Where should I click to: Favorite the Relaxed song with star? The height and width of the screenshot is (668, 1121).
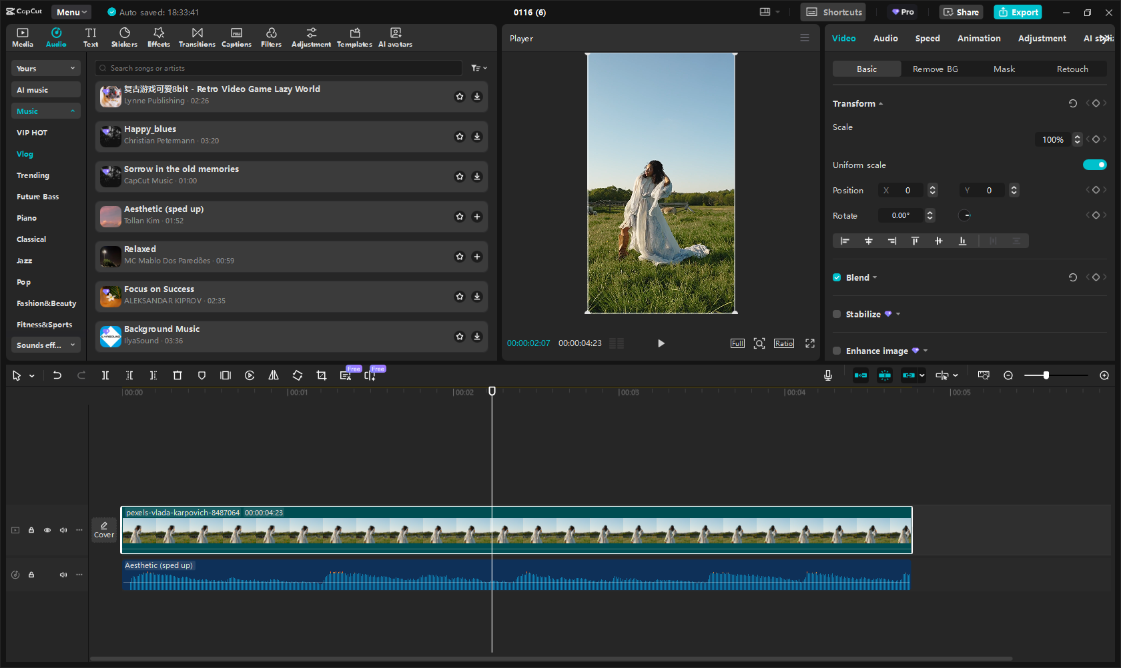[x=460, y=257]
